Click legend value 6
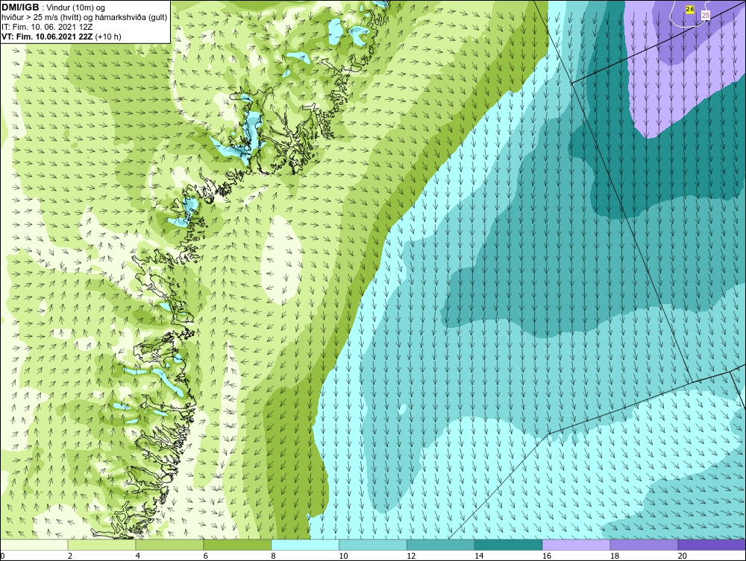The height and width of the screenshot is (561, 746). tap(206, 556)
